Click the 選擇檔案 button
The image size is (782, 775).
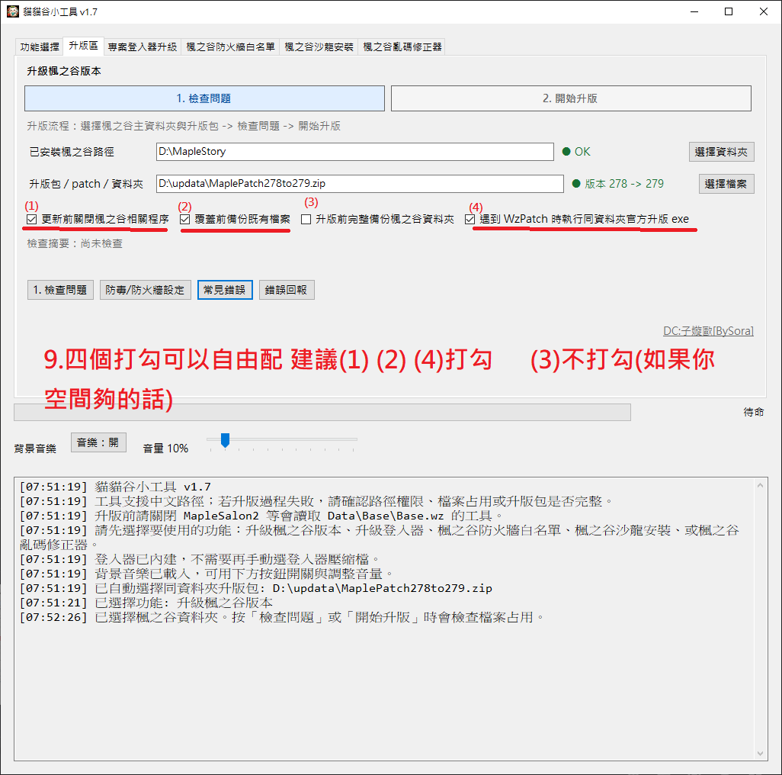726,184
